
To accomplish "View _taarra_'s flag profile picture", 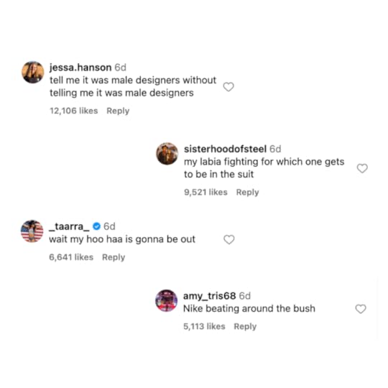I will click(x=32, y=231).
